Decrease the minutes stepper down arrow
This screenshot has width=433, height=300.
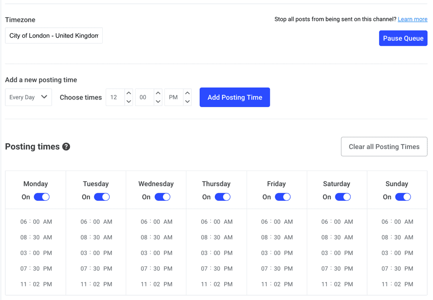pyautogui.click(x=158, y=102)
